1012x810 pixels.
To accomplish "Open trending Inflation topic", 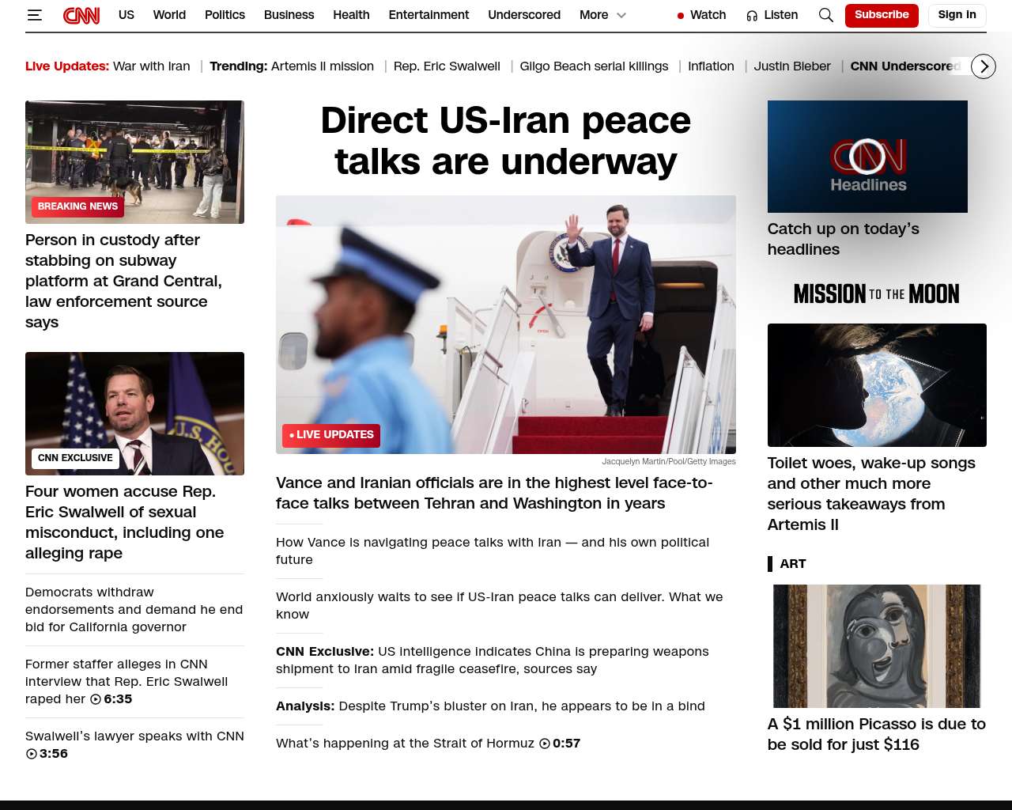I will pos(711,66).
